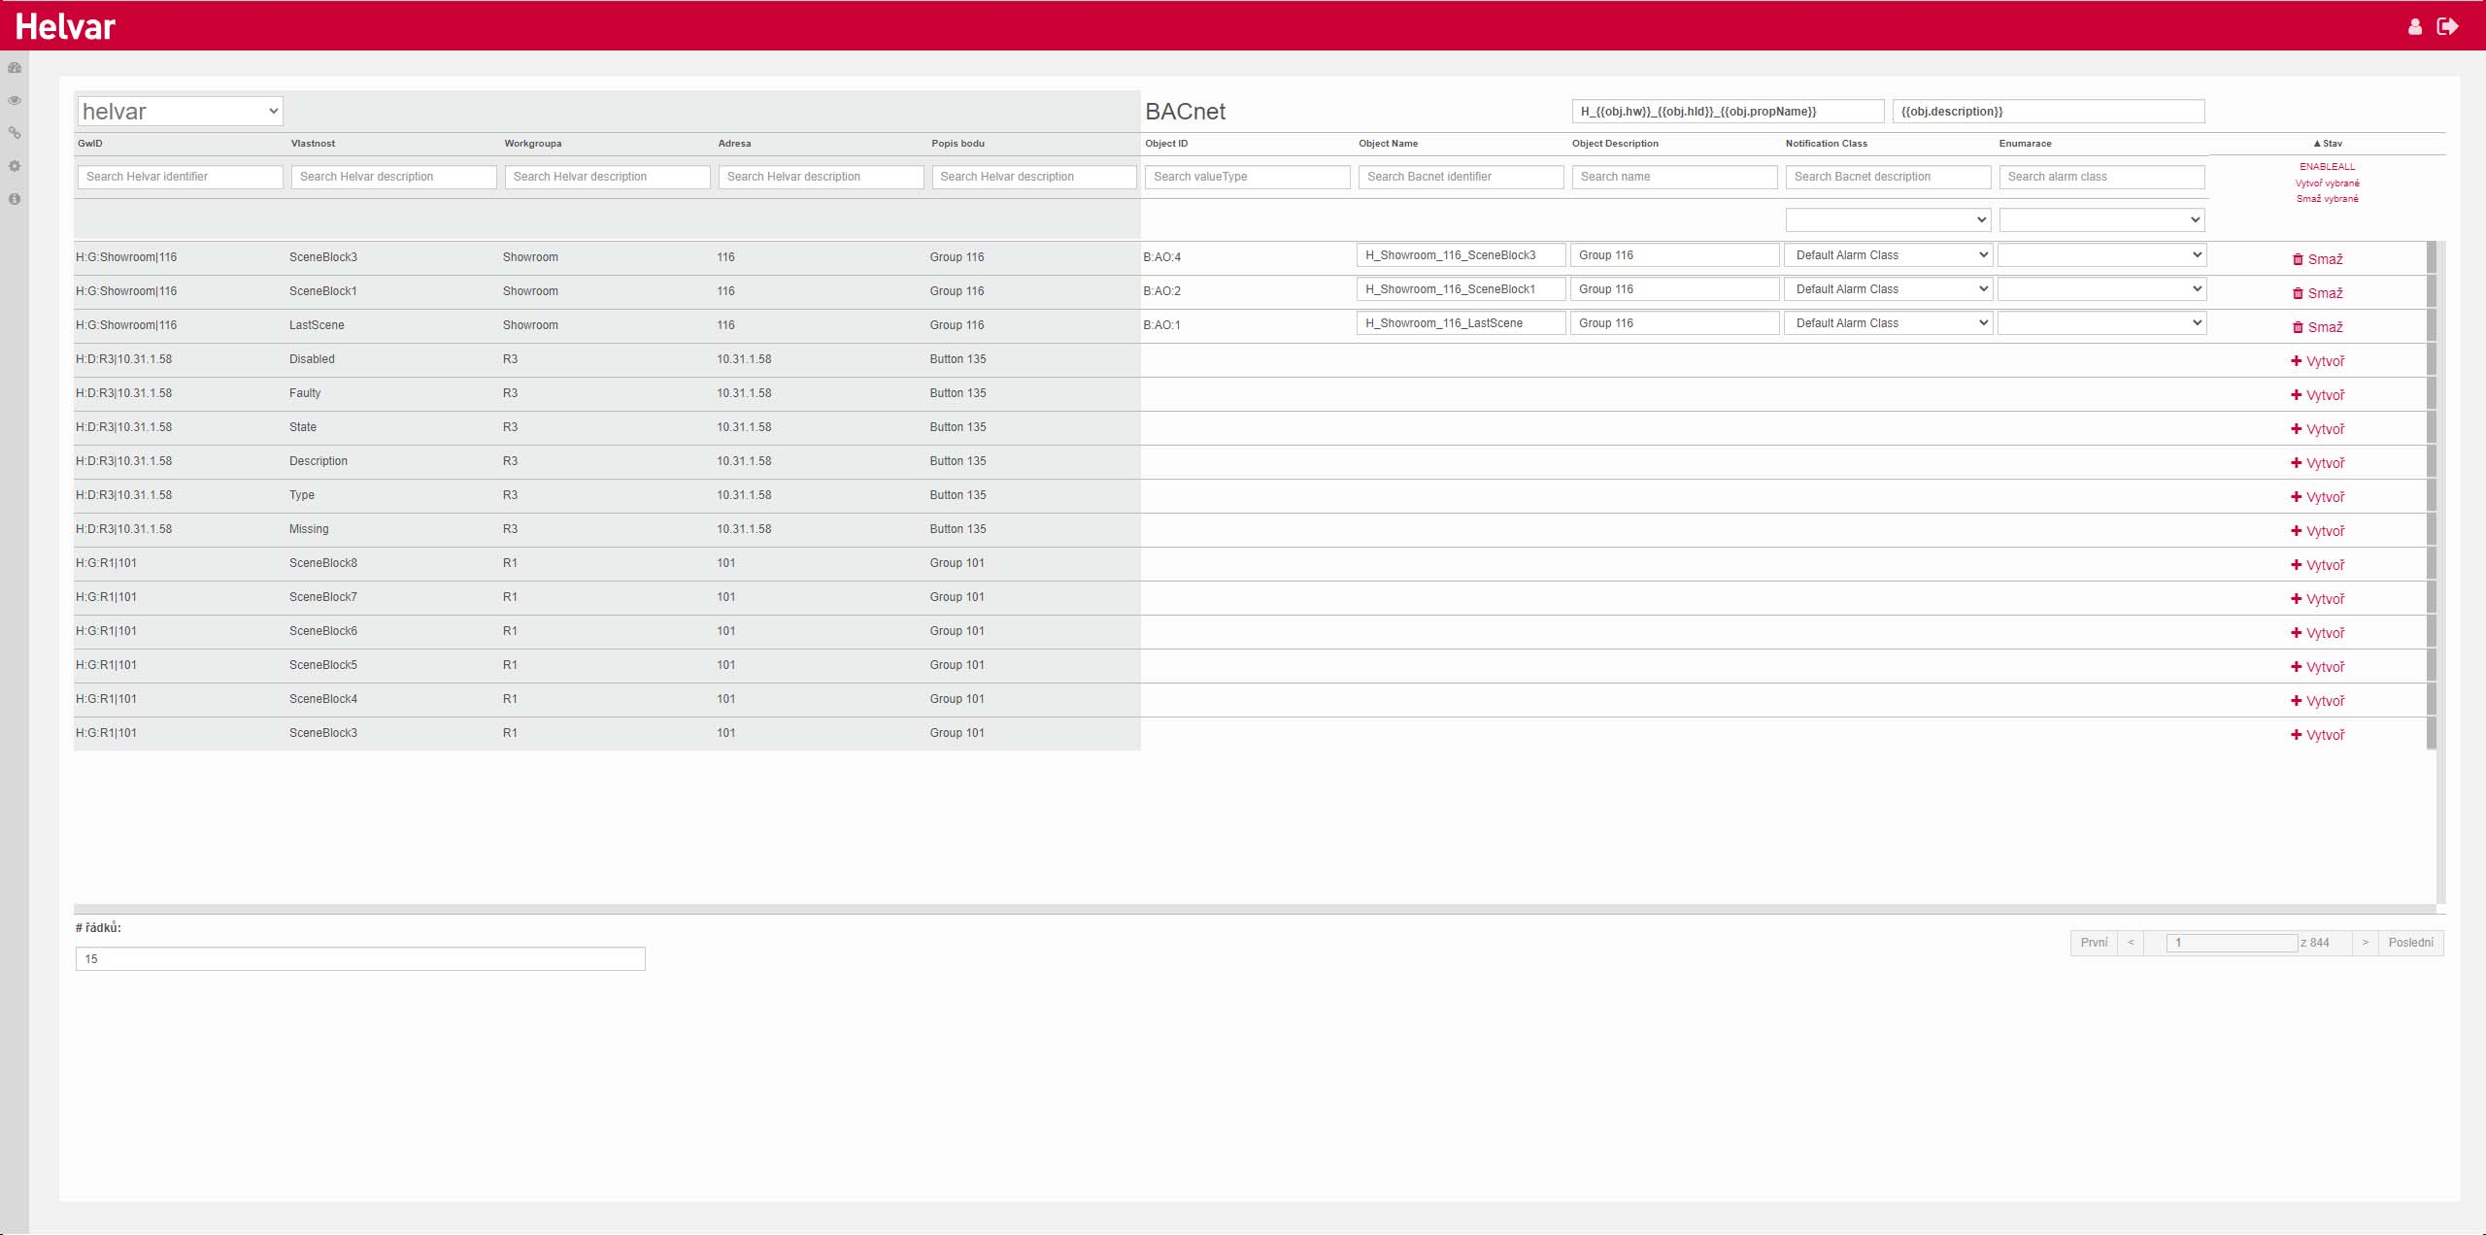Click the logout icon in header
This screenshot has height=1235, width=2486.
(2447, 26)
